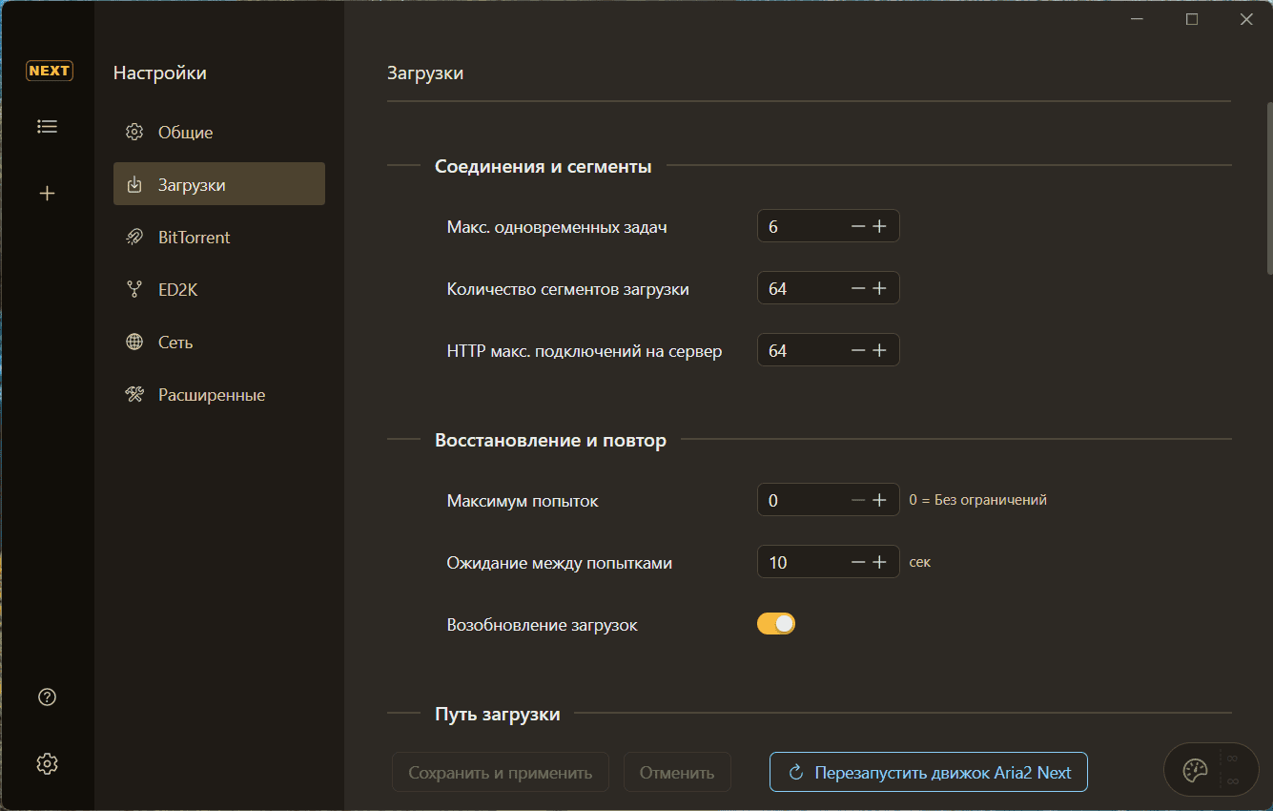The height and width of the screenshot is (811, 1273).
Task: Click the NEXT app logo
Action: 49,71
